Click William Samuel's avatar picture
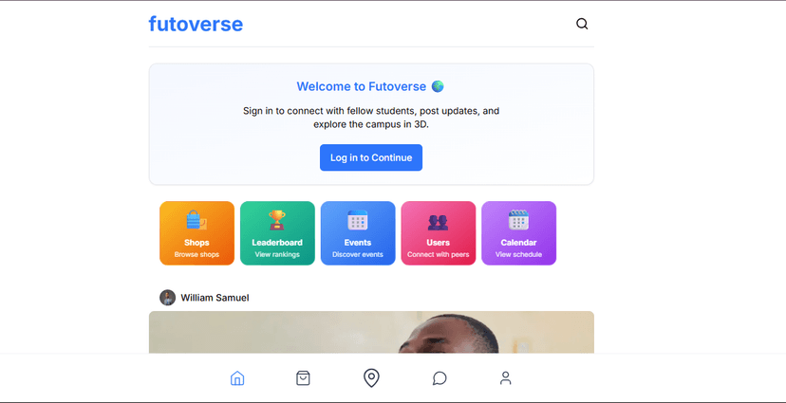The height and width of the screenshot is (403, 786). pyautogui.click(x=168, y=298)
